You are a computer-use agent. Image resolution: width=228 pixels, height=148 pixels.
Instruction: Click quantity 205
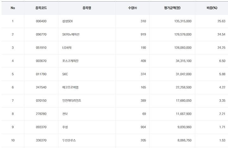click(143, 140)
